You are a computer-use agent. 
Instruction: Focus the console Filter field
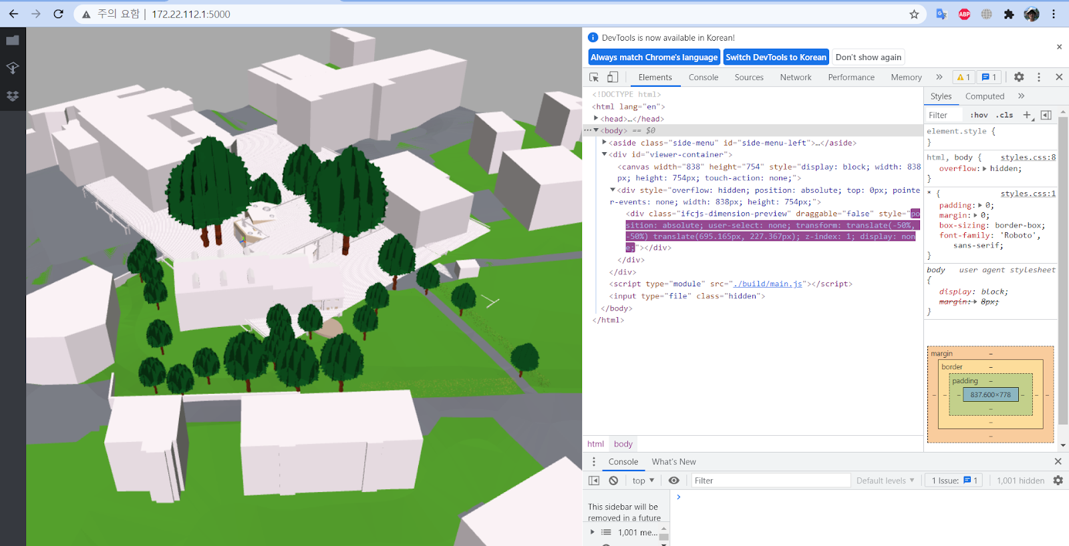click(770, 481)
